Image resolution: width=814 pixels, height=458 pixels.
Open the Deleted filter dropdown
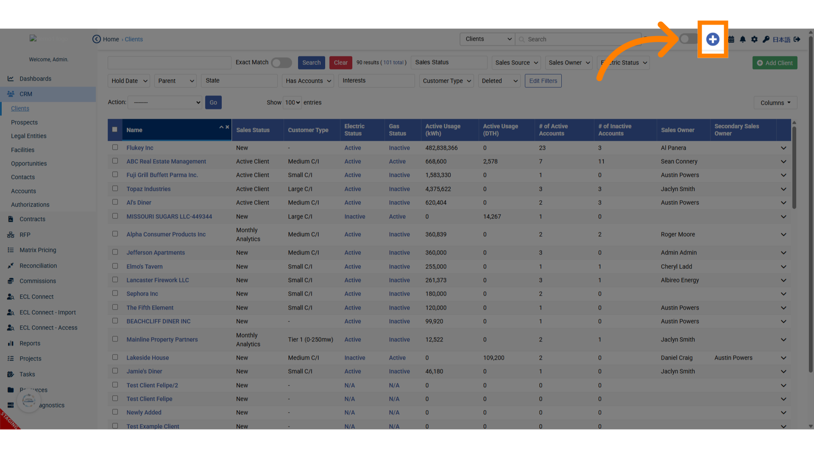499,81
